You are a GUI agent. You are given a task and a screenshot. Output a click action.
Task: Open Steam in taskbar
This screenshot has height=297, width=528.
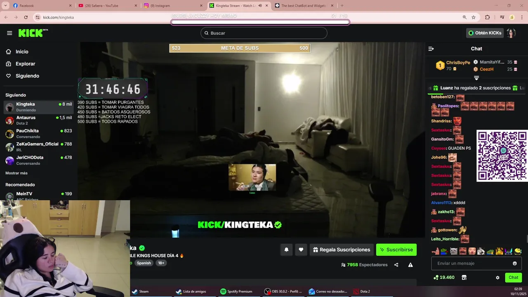(140, 291)
